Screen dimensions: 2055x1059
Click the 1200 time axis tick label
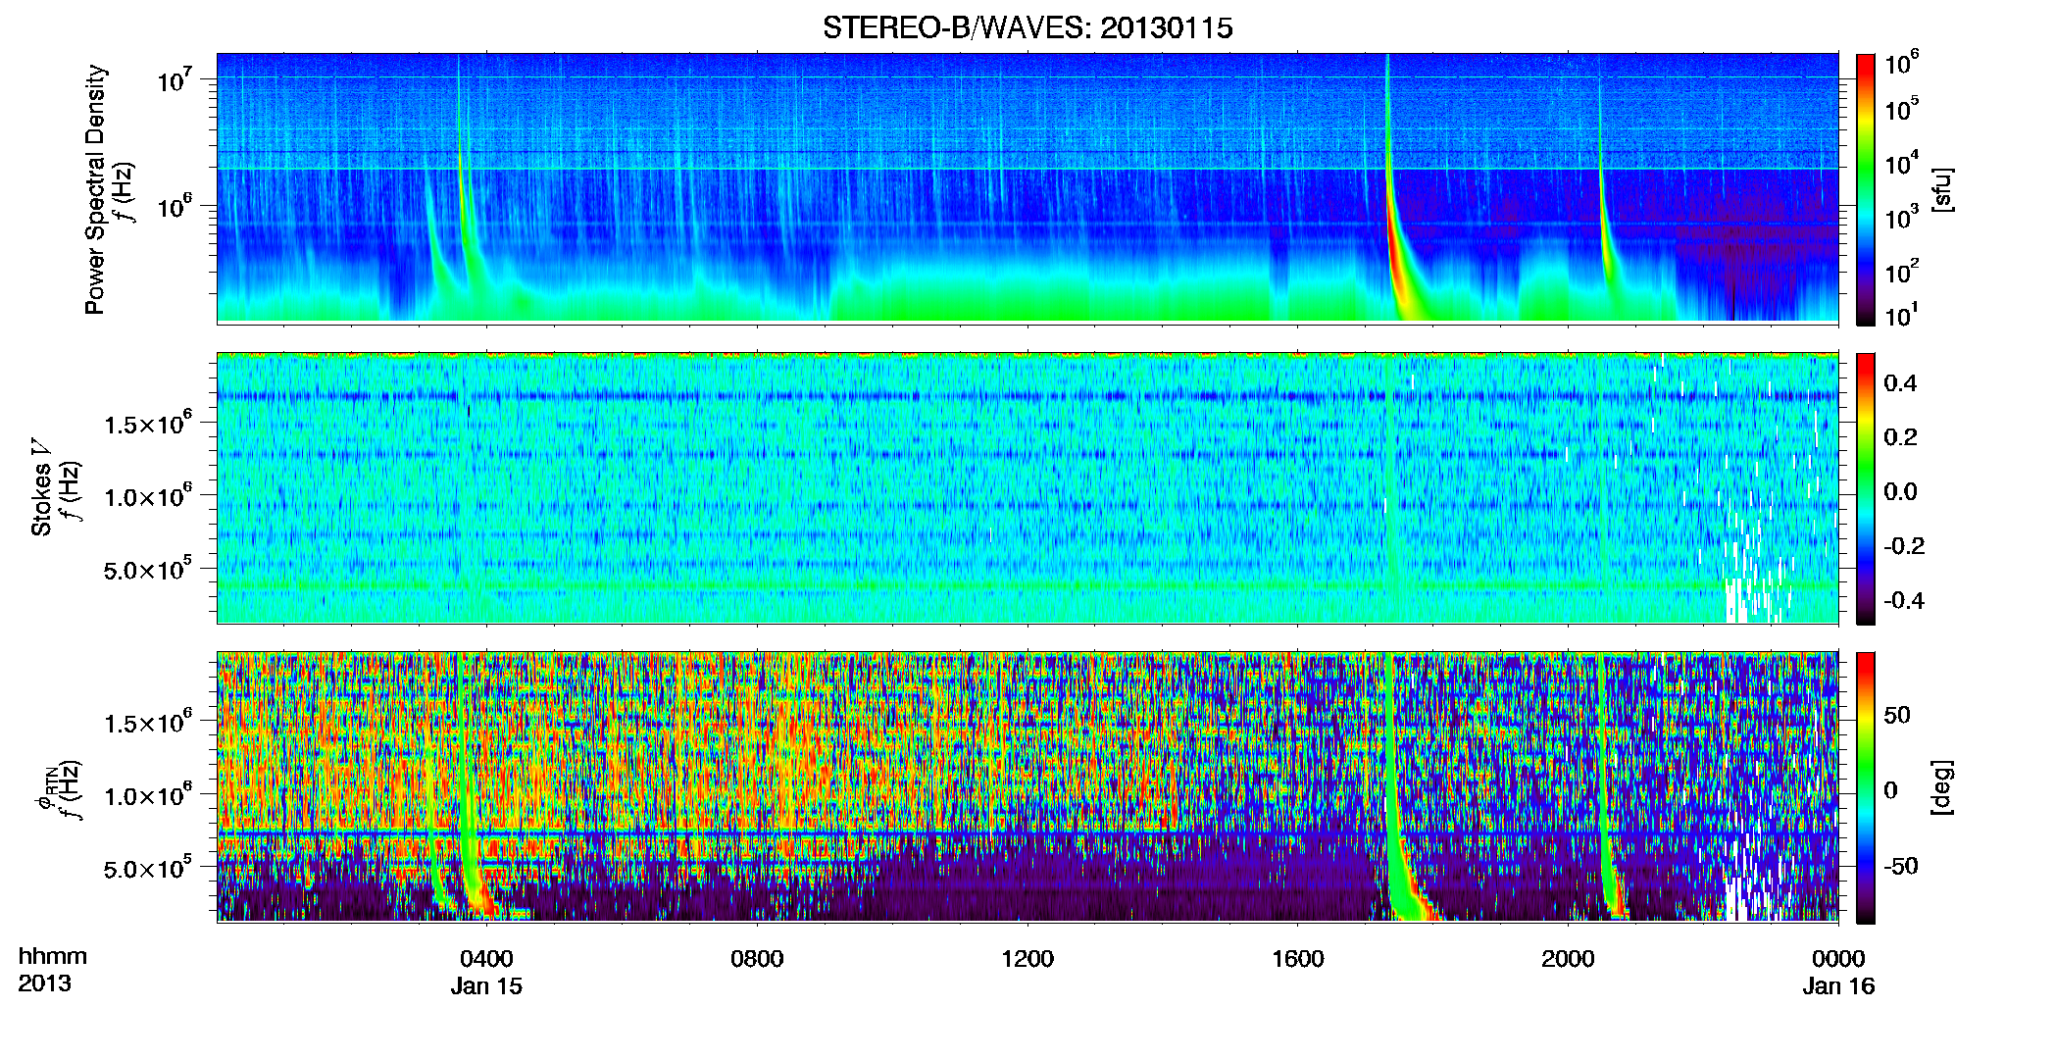[1027, 958]
